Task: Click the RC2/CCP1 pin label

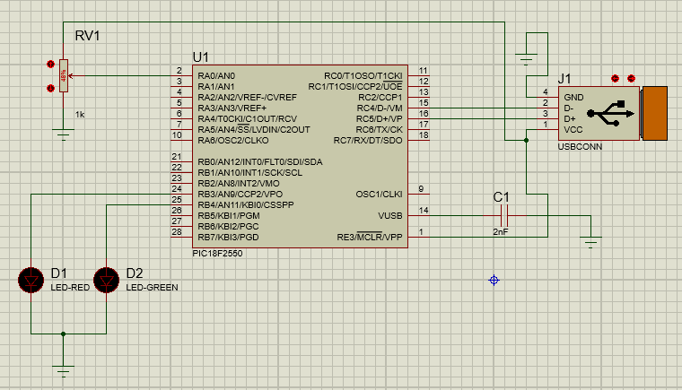Action: 380,98
